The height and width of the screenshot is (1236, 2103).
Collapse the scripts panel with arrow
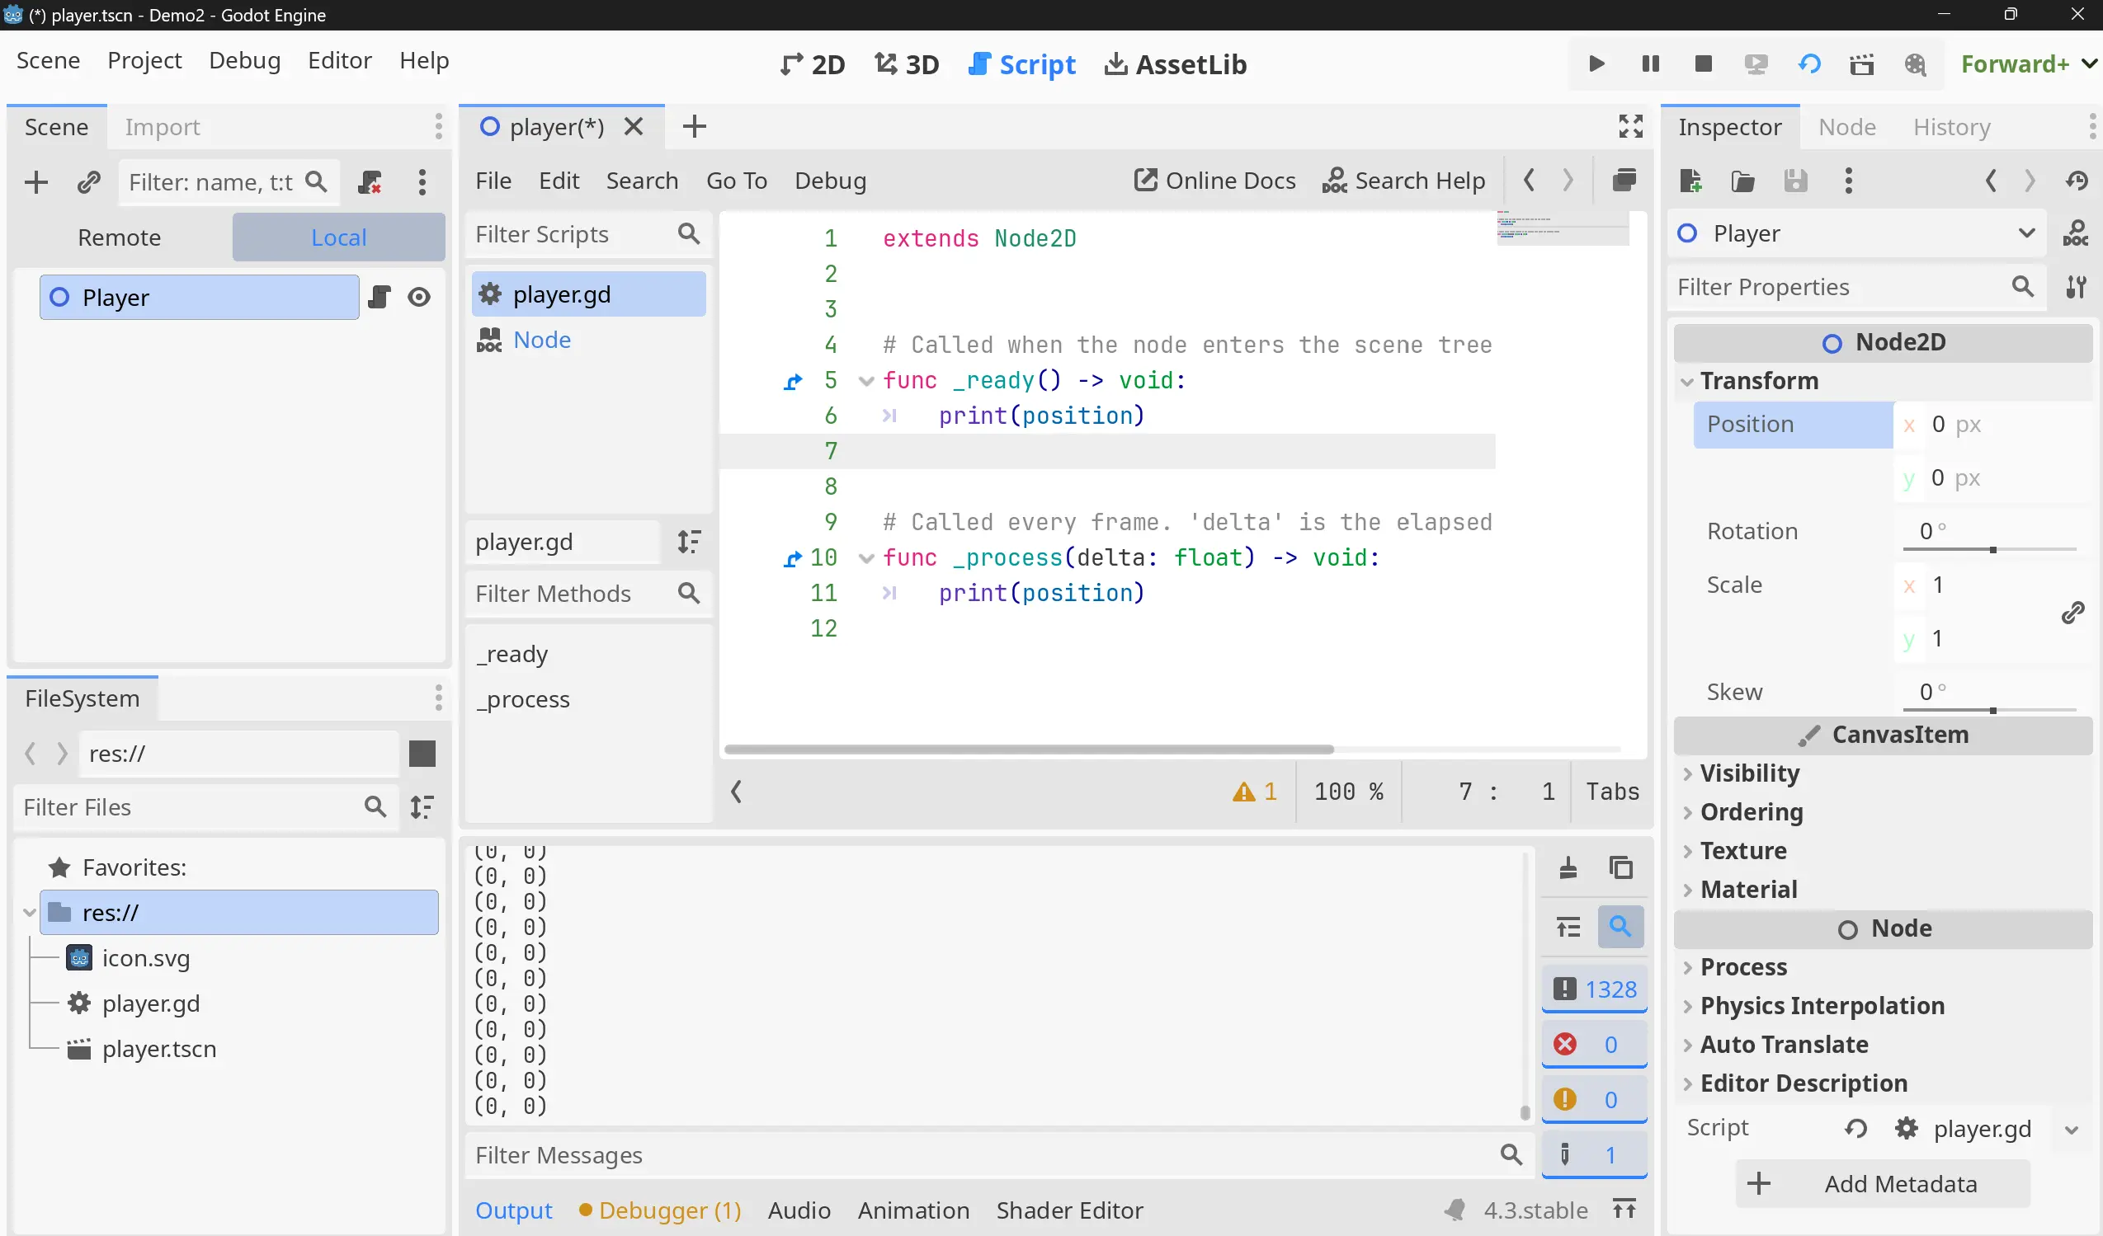click(736, 792)
